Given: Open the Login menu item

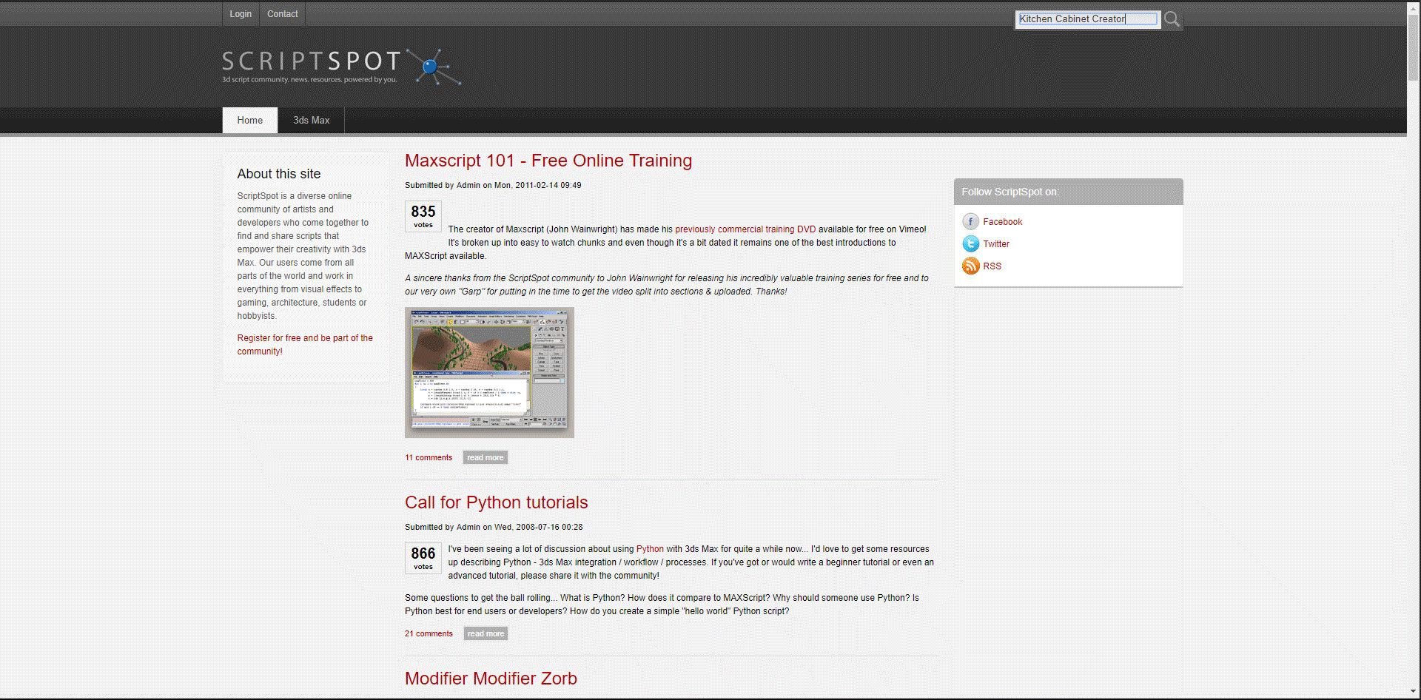Looking at the screenshot, I should [x=241, y=14].
